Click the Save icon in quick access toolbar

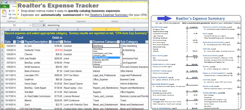(6, 2)
